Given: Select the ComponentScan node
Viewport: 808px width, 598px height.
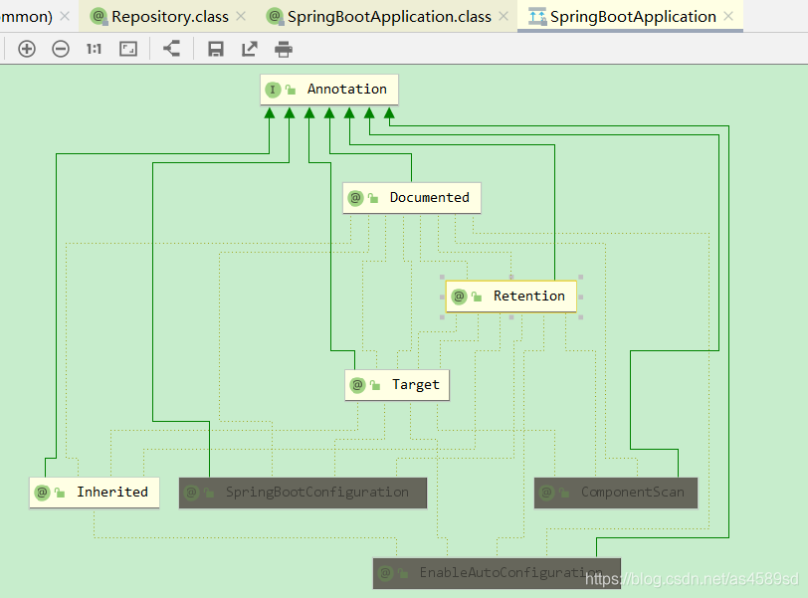Looking at the screenshot, I should click(616, 493).
